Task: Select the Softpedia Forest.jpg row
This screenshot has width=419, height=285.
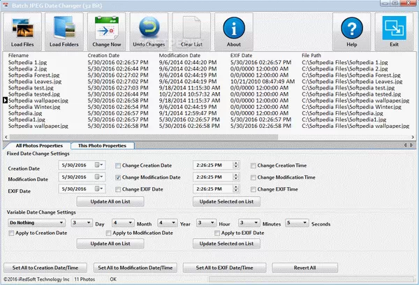Action: click(x=209, y=75)
